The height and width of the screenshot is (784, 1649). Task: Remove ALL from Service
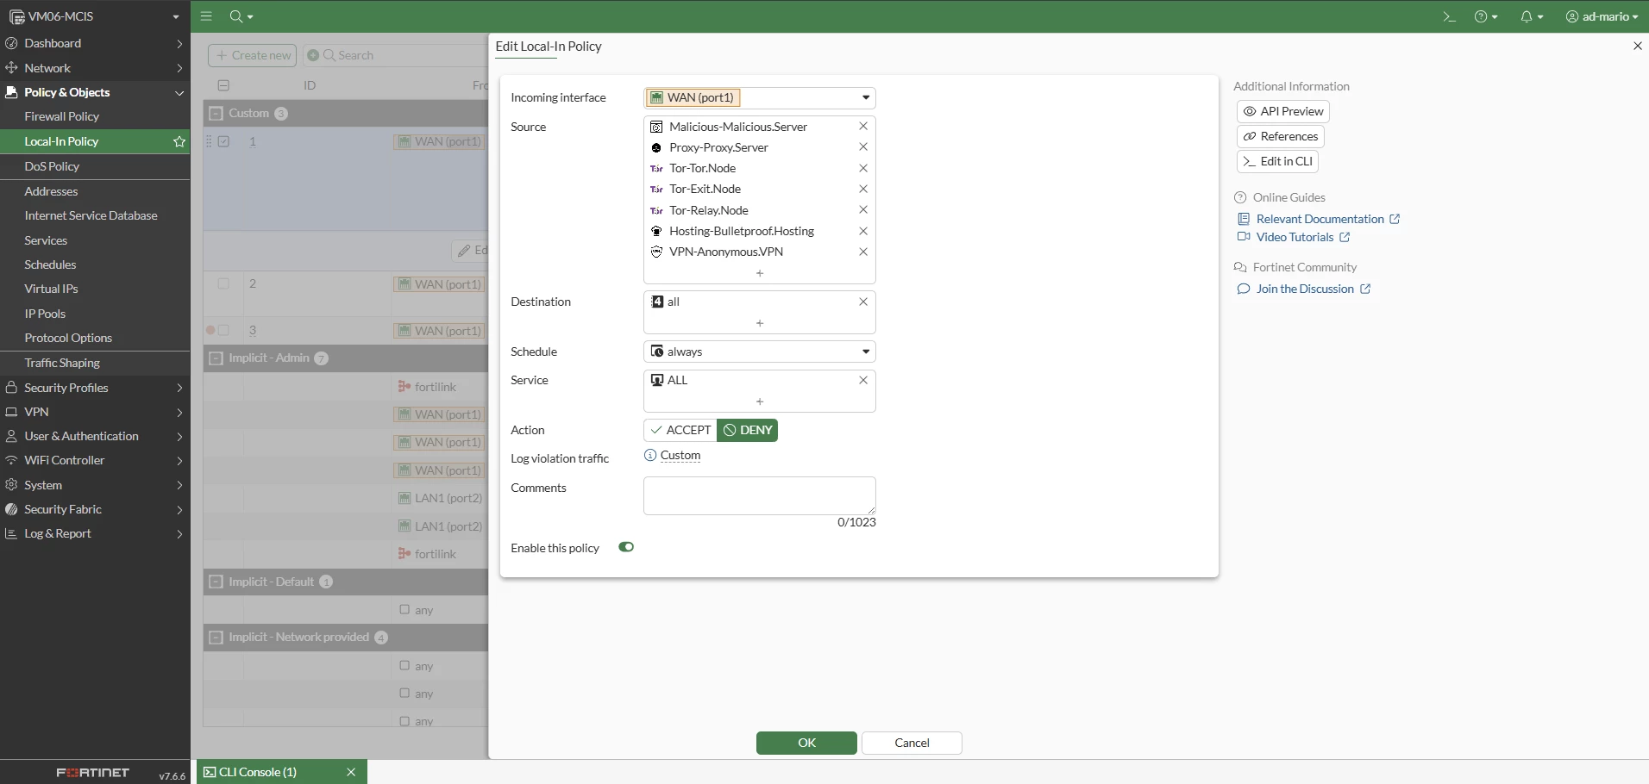862,380
